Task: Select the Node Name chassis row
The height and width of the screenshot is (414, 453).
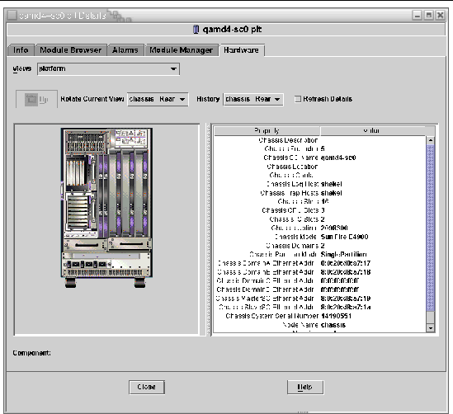Action: tap(320, 325)
